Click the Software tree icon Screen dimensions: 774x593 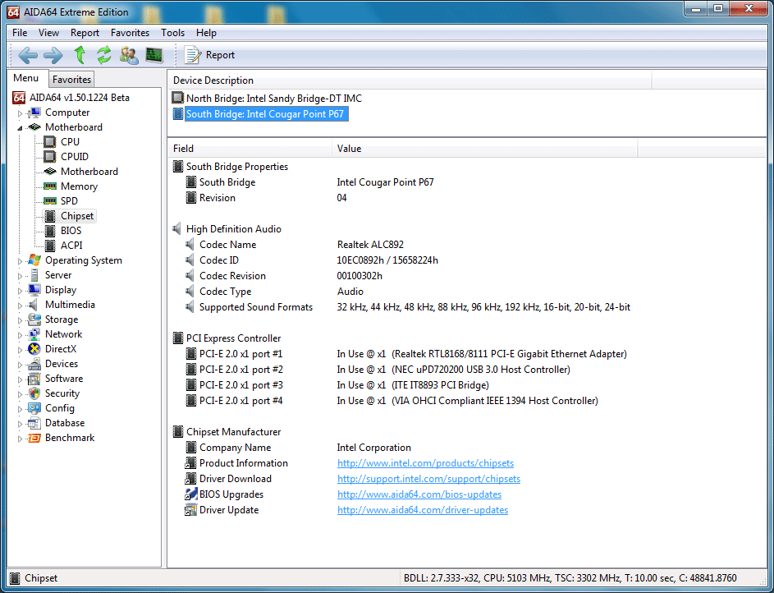tap(34, 379)
